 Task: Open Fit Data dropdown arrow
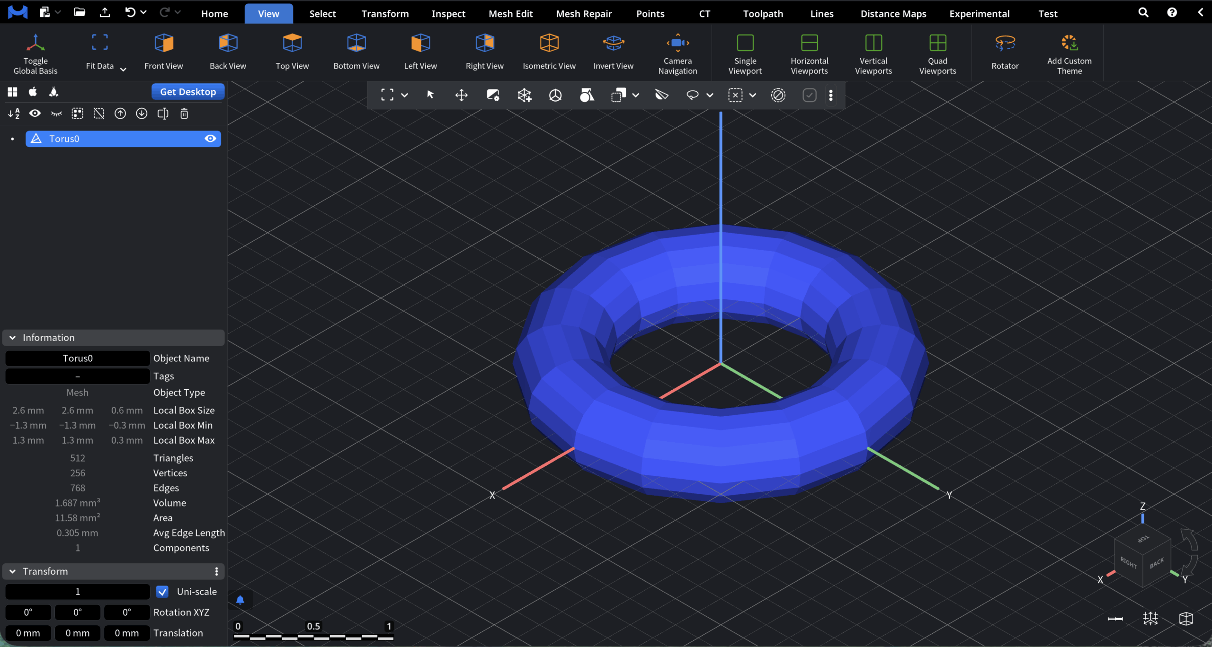(x=124, y=70)
